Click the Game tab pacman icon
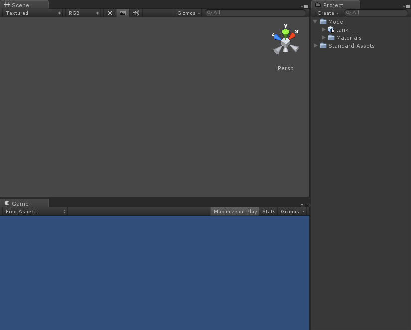Screen dimensions: 411x330 point(7,203)
